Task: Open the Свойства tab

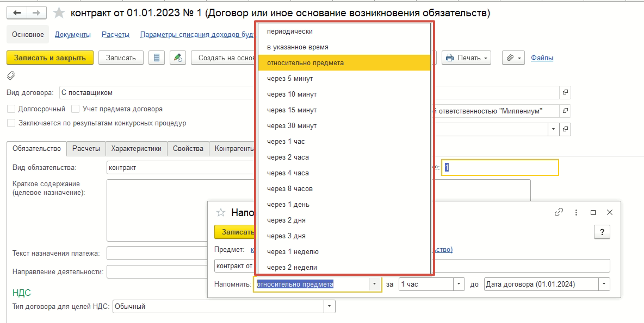Action: (188, 148)
